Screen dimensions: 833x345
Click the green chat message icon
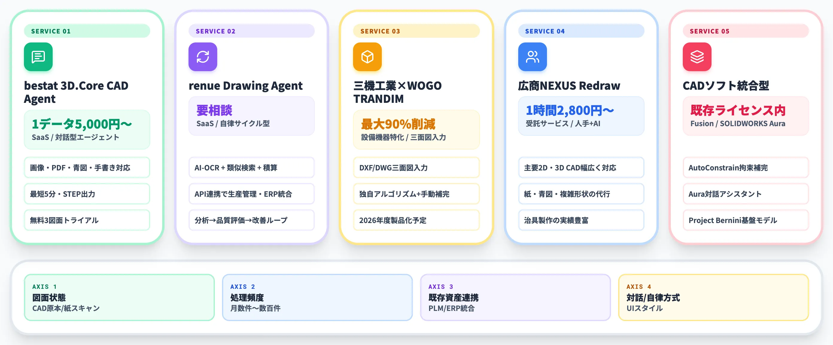38,57
